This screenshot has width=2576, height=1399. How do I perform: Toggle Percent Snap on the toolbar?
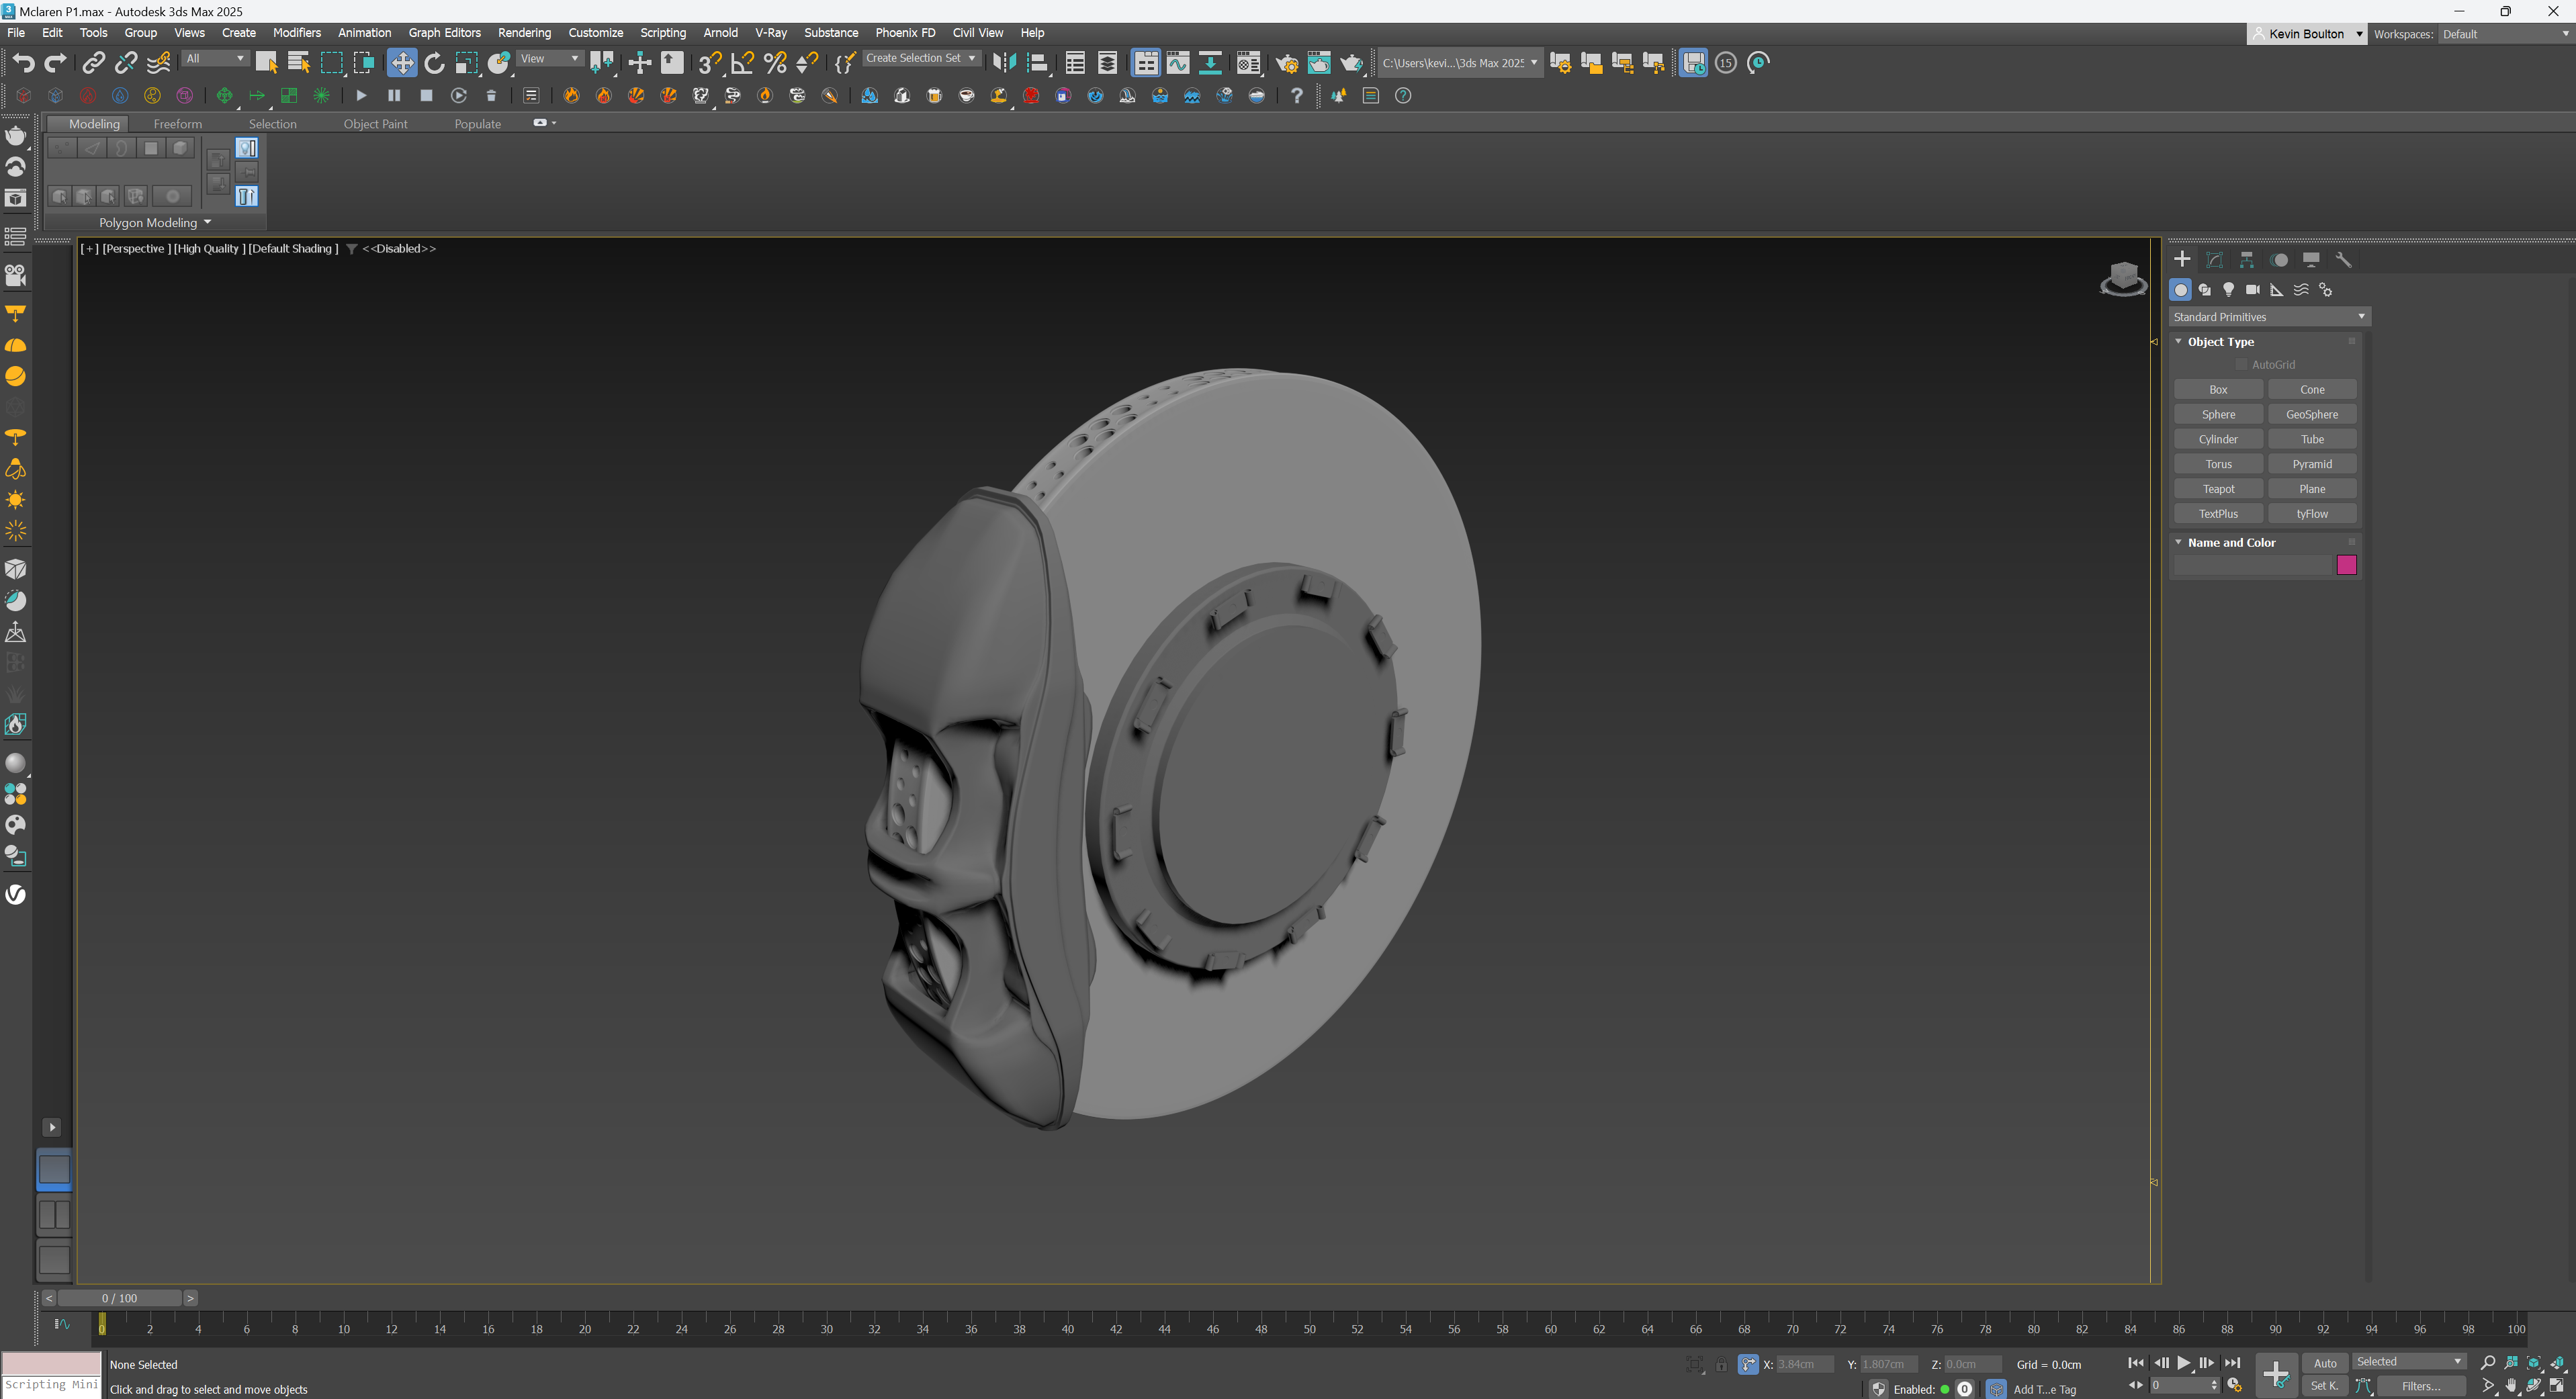pyautogui.click(x=775, y=63)
